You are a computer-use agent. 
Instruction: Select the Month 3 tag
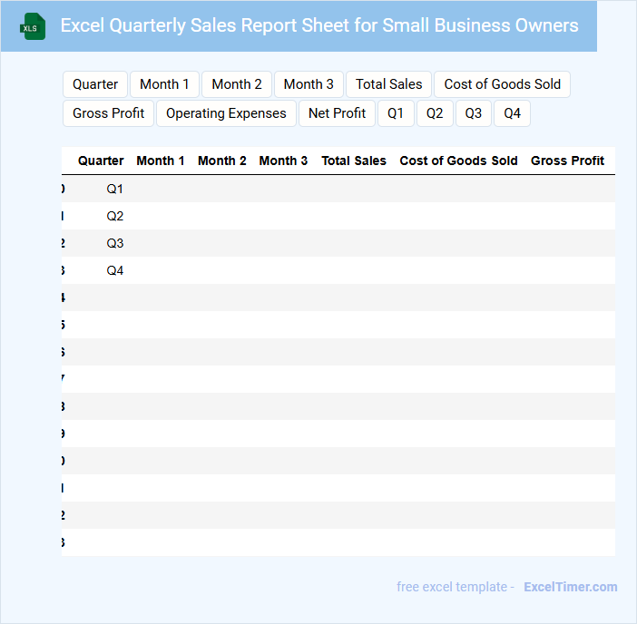pos(309,84)
